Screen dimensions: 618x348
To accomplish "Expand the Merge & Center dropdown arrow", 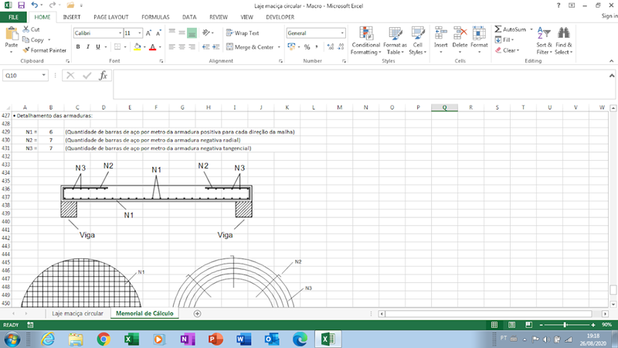I will [279, 47].
